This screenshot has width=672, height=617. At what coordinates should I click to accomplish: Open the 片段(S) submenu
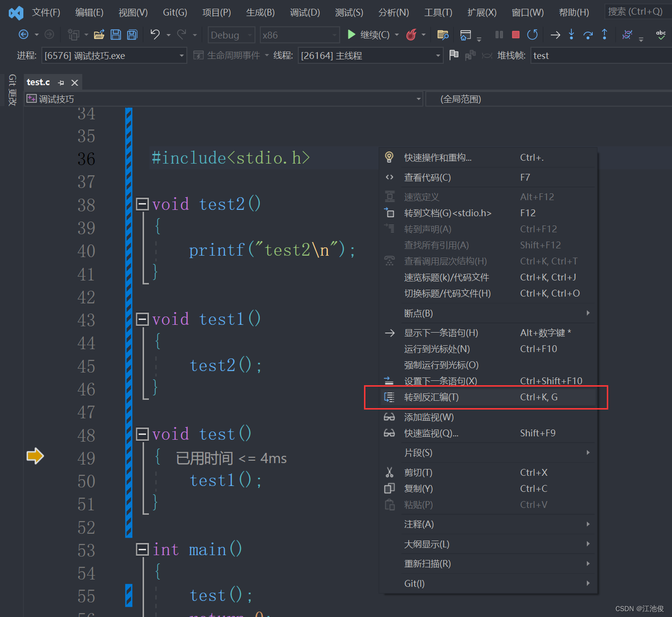click(x=489, y=453)
